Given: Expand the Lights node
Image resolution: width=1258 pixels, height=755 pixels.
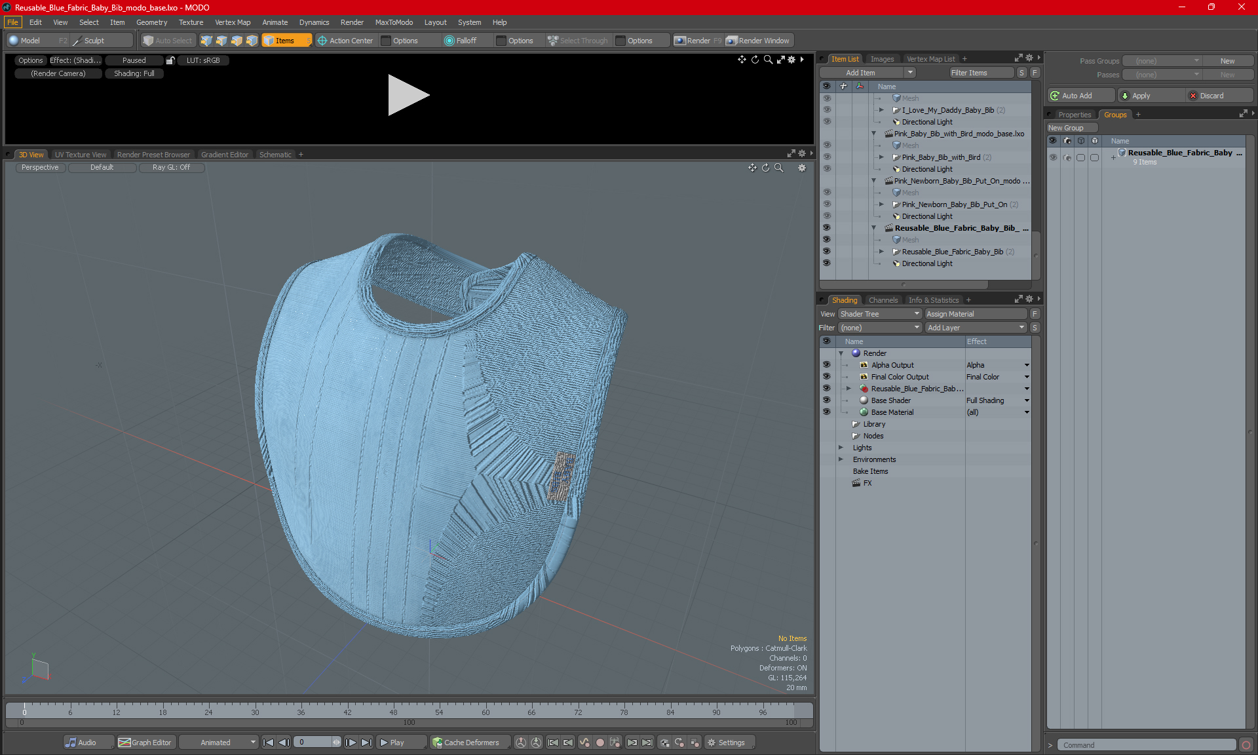Looking at the screenshot, I should point(841,448).
